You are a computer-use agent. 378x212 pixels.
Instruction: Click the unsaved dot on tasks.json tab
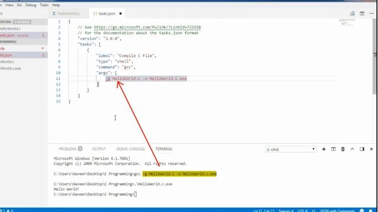pos(120,14)
